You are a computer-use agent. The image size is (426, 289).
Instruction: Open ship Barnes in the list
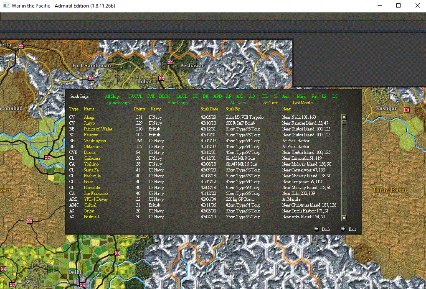90,152
